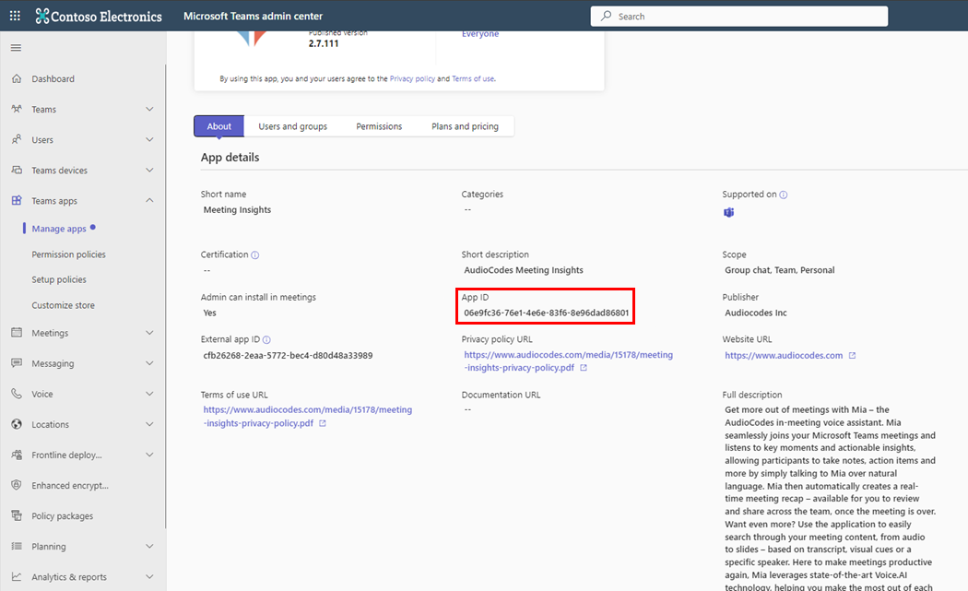Select the Plans and pricing tab
This screenshot has height=591, width=968.
[465, 126]
